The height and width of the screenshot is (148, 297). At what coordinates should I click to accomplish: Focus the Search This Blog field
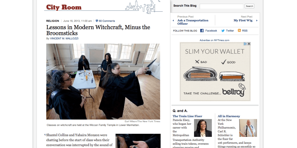(221, 6)
